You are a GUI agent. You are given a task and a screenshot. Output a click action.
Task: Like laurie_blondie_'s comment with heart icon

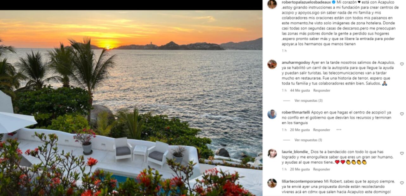402,153
